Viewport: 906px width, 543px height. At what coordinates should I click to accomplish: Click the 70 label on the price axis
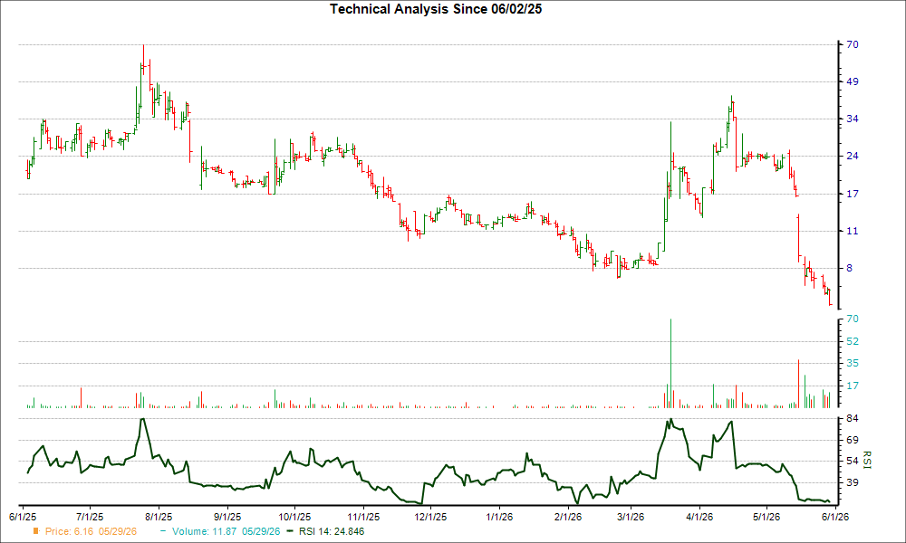(853, 45)
